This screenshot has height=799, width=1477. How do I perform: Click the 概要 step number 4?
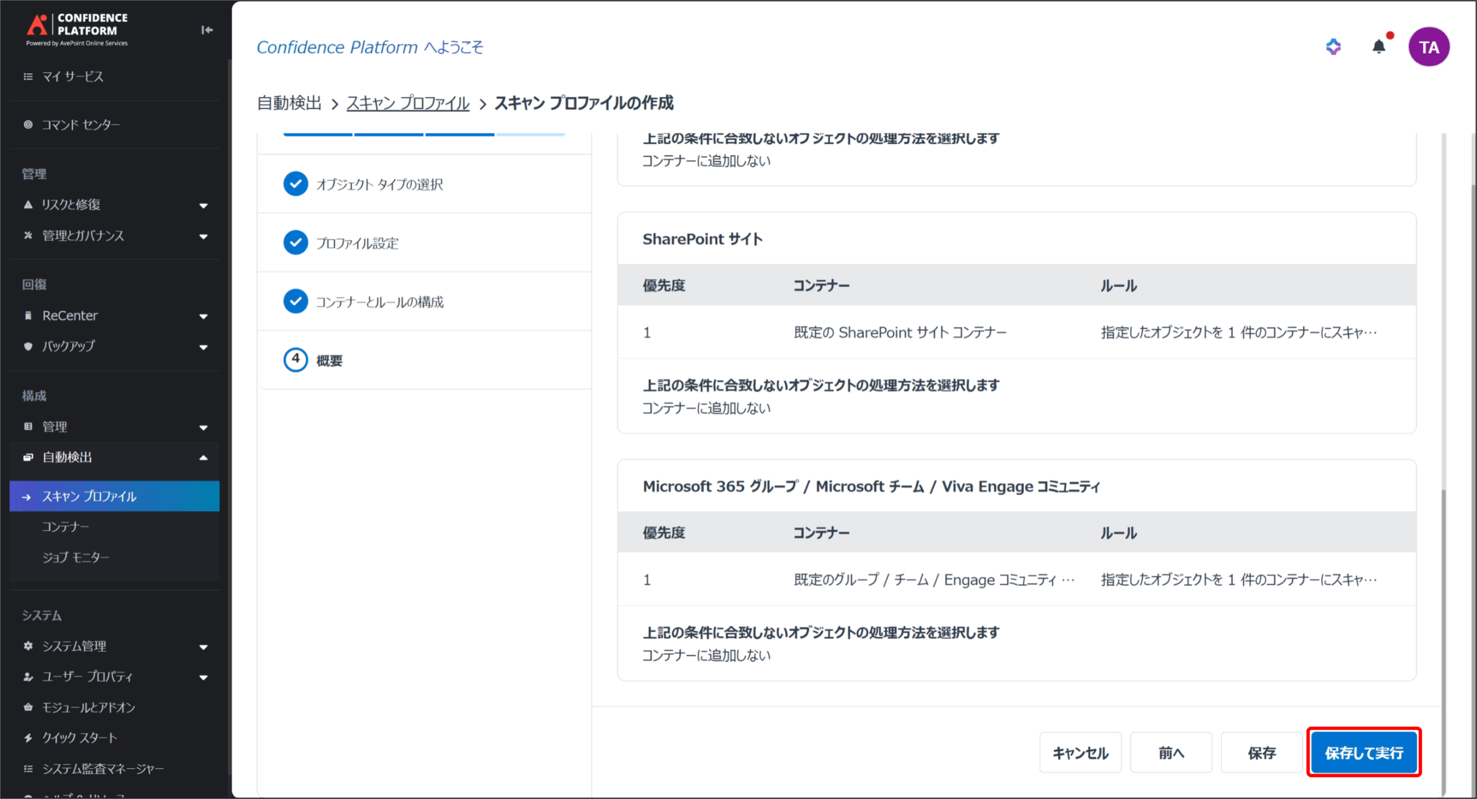coord(295,360)
